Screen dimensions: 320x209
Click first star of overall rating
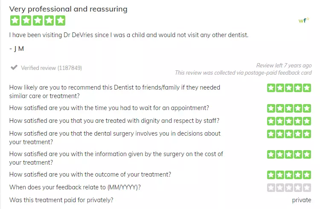tap(15, 20)
